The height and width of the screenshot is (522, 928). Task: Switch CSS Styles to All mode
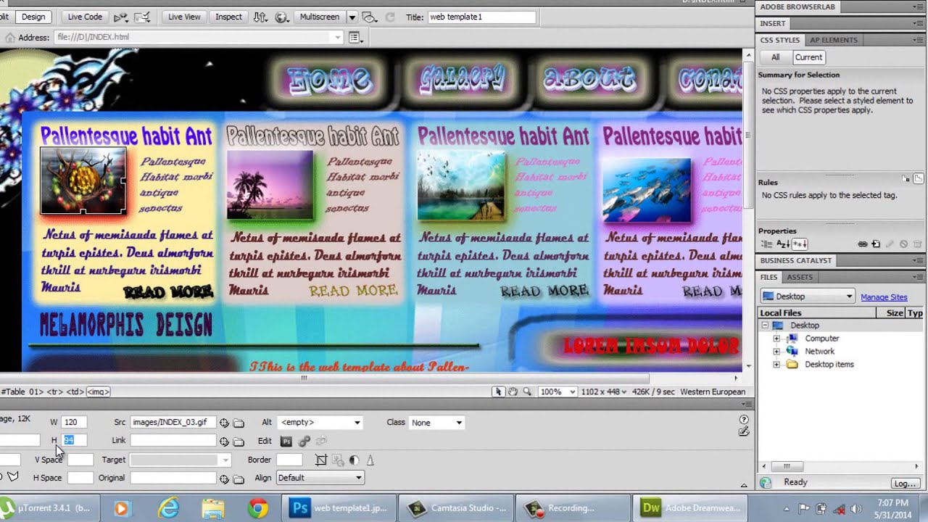(x=776, y=57)
